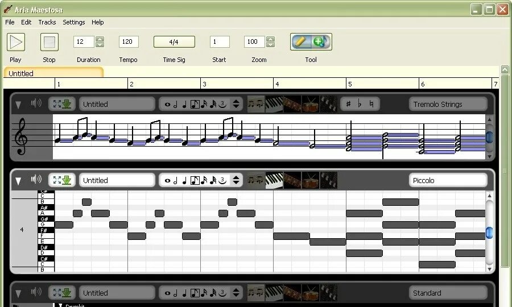The height and width of the screenshot is (307, 512).
Task: Select quarter note duration on Tremolo Strings track
Action: (184, 105)
